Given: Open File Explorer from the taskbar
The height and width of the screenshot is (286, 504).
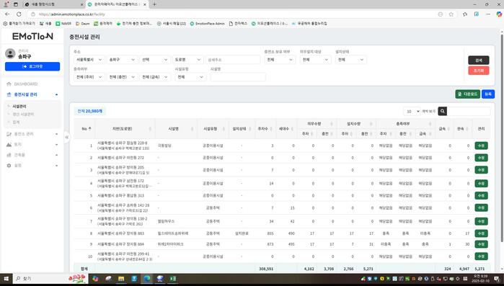Looking at the screenshot, I should 121,279.
